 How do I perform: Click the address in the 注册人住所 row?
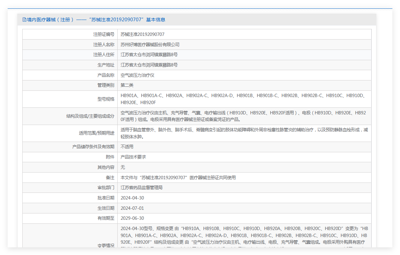click(x=149, y=55)
